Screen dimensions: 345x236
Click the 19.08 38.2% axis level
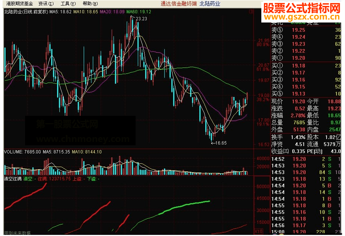pos(264,97)
